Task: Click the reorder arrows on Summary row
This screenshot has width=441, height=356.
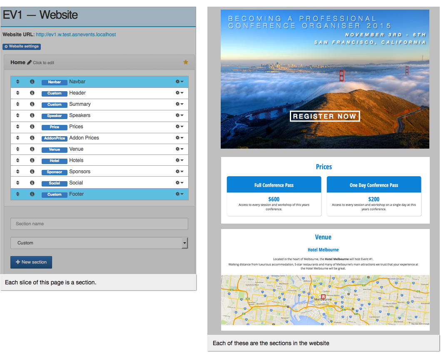Action: (x=18, y=104)
